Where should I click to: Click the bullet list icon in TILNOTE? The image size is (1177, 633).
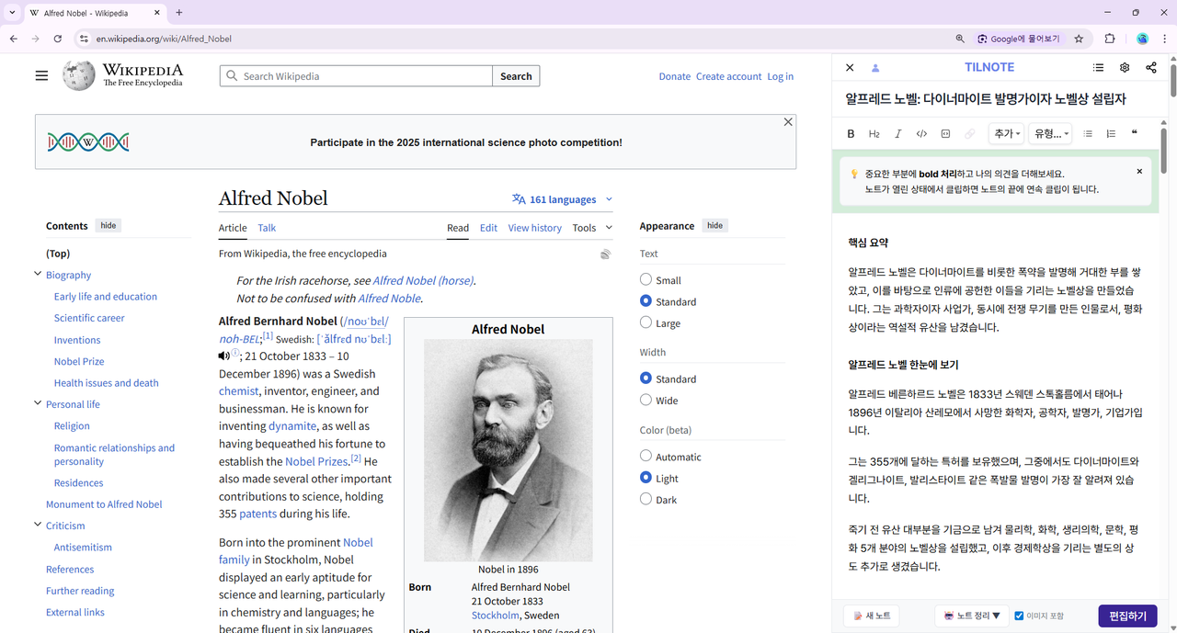[x=1088, y=133]
